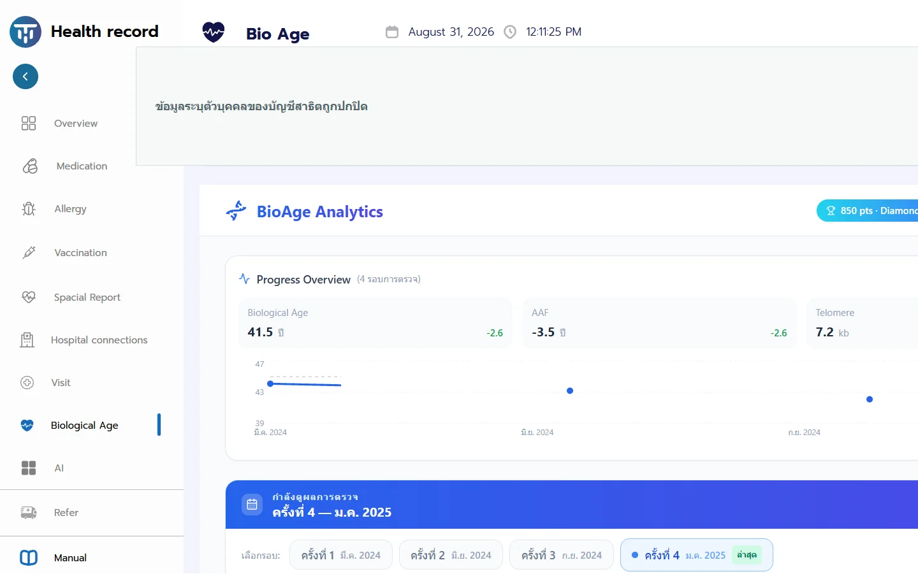This screenshot has height=574, width=918.
Task: Open the AI menu entry
Action: (59, 468)
